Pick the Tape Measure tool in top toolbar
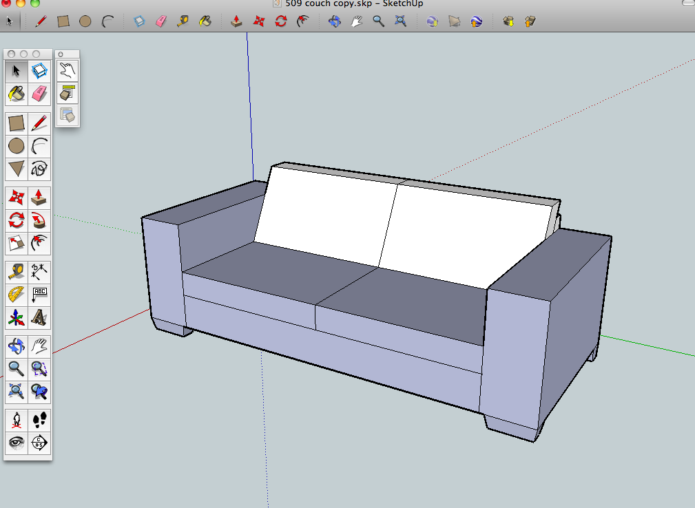The height and width of the screenshot is (508, 695). pos(183,21)
